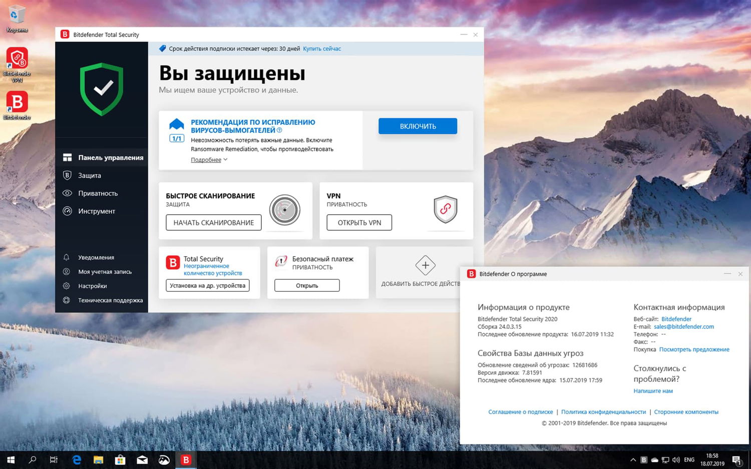Image resolution: width=751 pixels, height=469 pixels.
Task: Click the Уведомления bell icon
Action: (x=67, y=257)
